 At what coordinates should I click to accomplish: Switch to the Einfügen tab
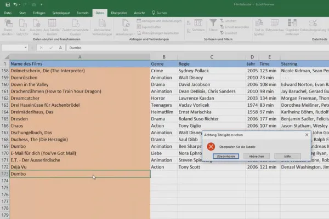(x=39, y=13)
